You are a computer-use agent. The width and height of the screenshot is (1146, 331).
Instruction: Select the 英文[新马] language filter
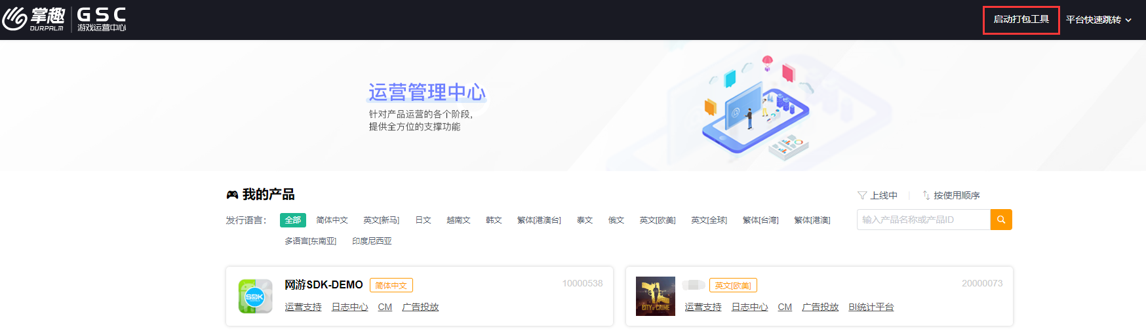(x=381, y=220)
